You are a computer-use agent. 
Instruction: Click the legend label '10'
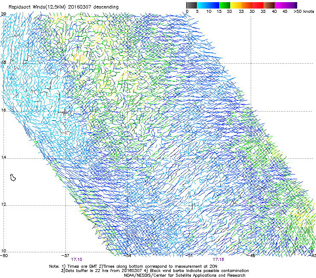(209, 12)
